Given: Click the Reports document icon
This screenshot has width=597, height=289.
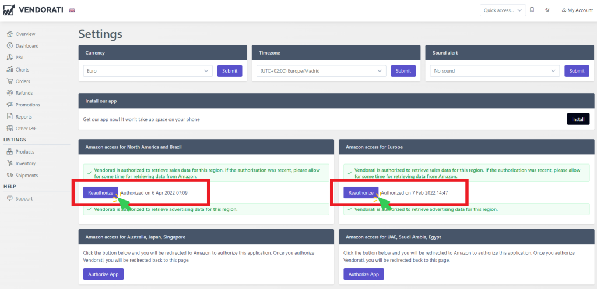Looking at the screenshot, I should tap(10, 116).
